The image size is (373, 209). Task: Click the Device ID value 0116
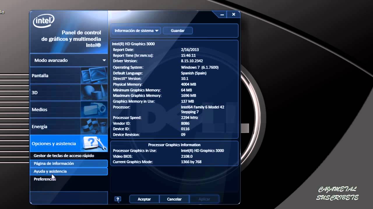coord(185,129)
